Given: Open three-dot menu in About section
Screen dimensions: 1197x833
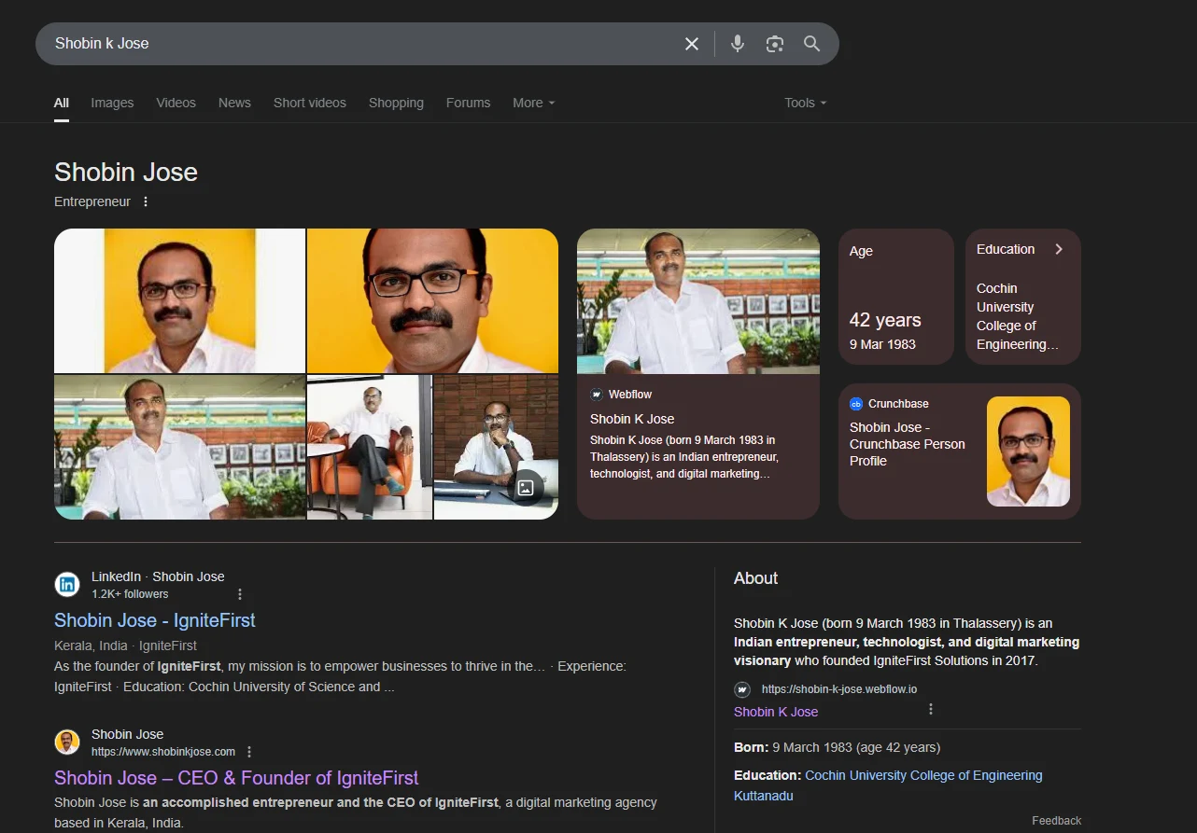Looking at the screenshot, I should point(931,709).
